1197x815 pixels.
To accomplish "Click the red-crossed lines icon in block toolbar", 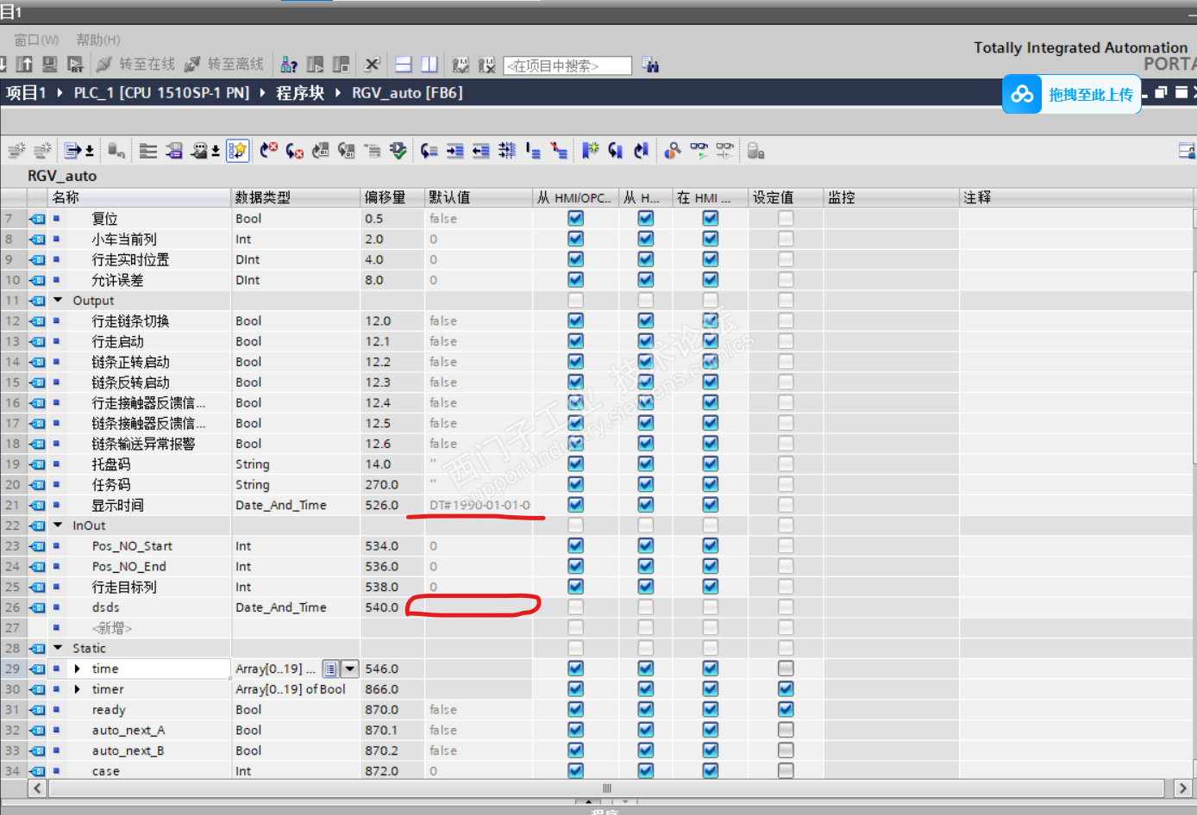I will pyautogui.click(x=560, y=151).
